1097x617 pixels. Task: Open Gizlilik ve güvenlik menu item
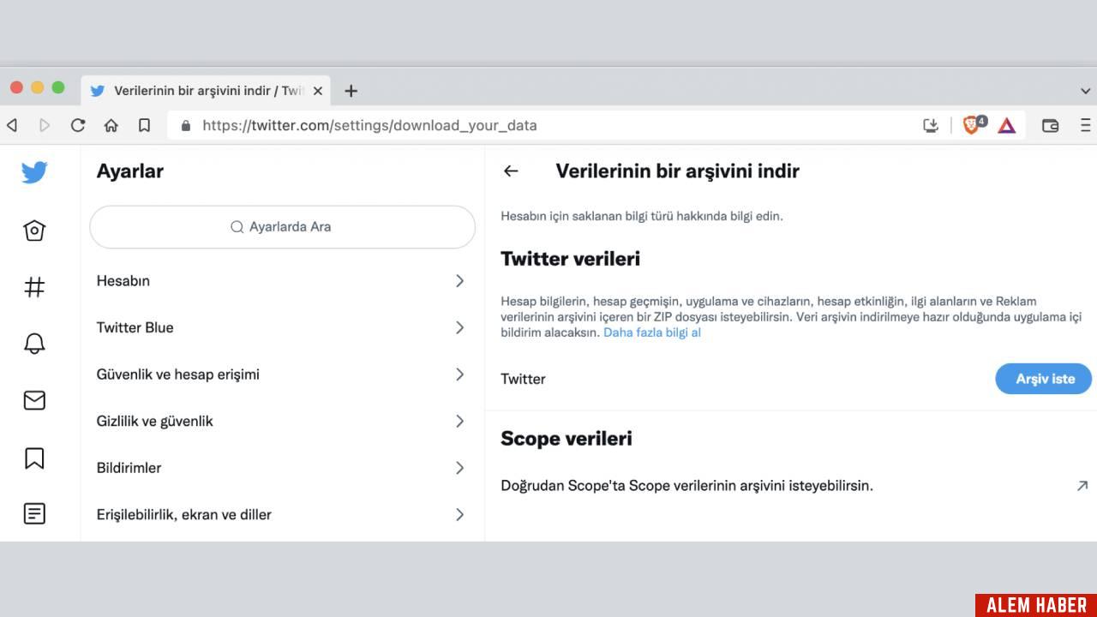(x=282, y=421)
